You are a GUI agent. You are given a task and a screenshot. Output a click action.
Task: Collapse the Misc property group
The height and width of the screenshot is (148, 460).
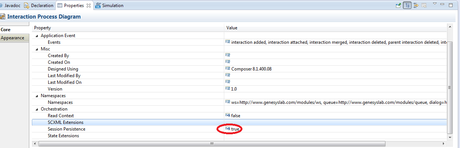(37, 49)
